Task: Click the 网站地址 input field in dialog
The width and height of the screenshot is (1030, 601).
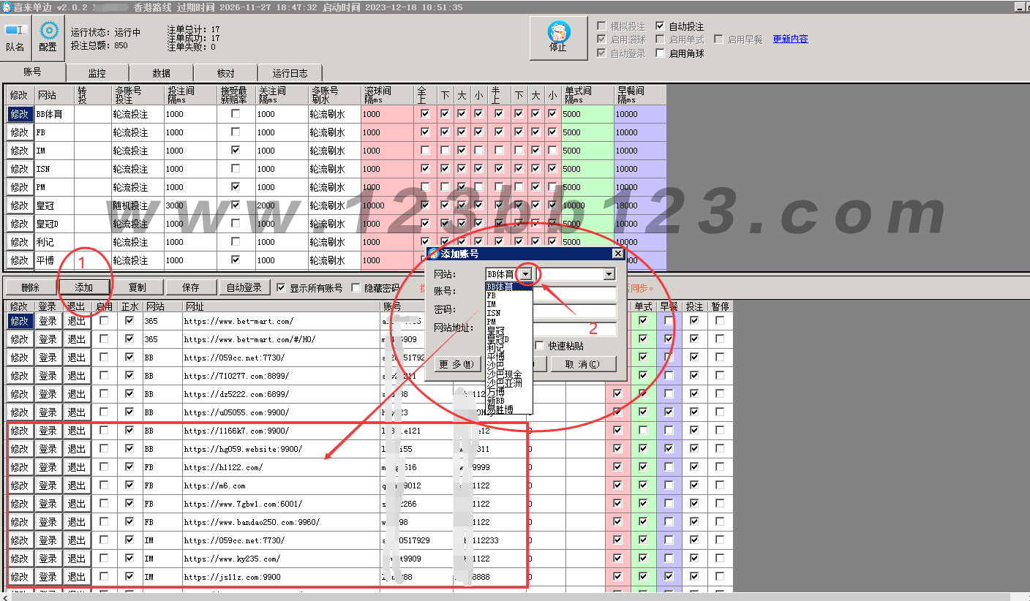Action: click(x=551, y=329)
